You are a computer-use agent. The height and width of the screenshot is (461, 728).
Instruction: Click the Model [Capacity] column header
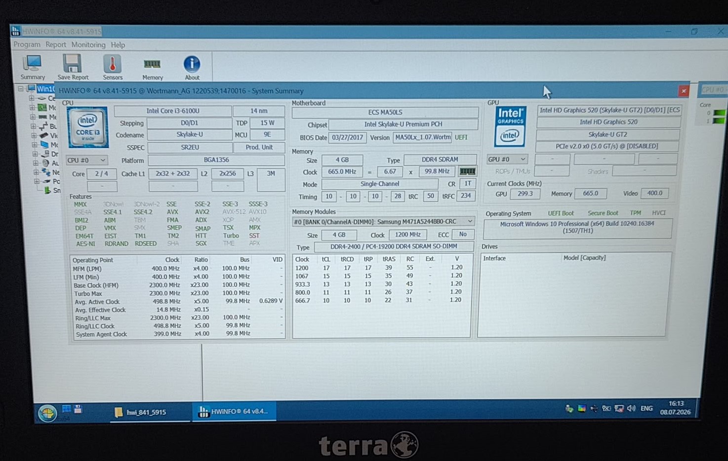pyautogui.click(x=584, y=258)
